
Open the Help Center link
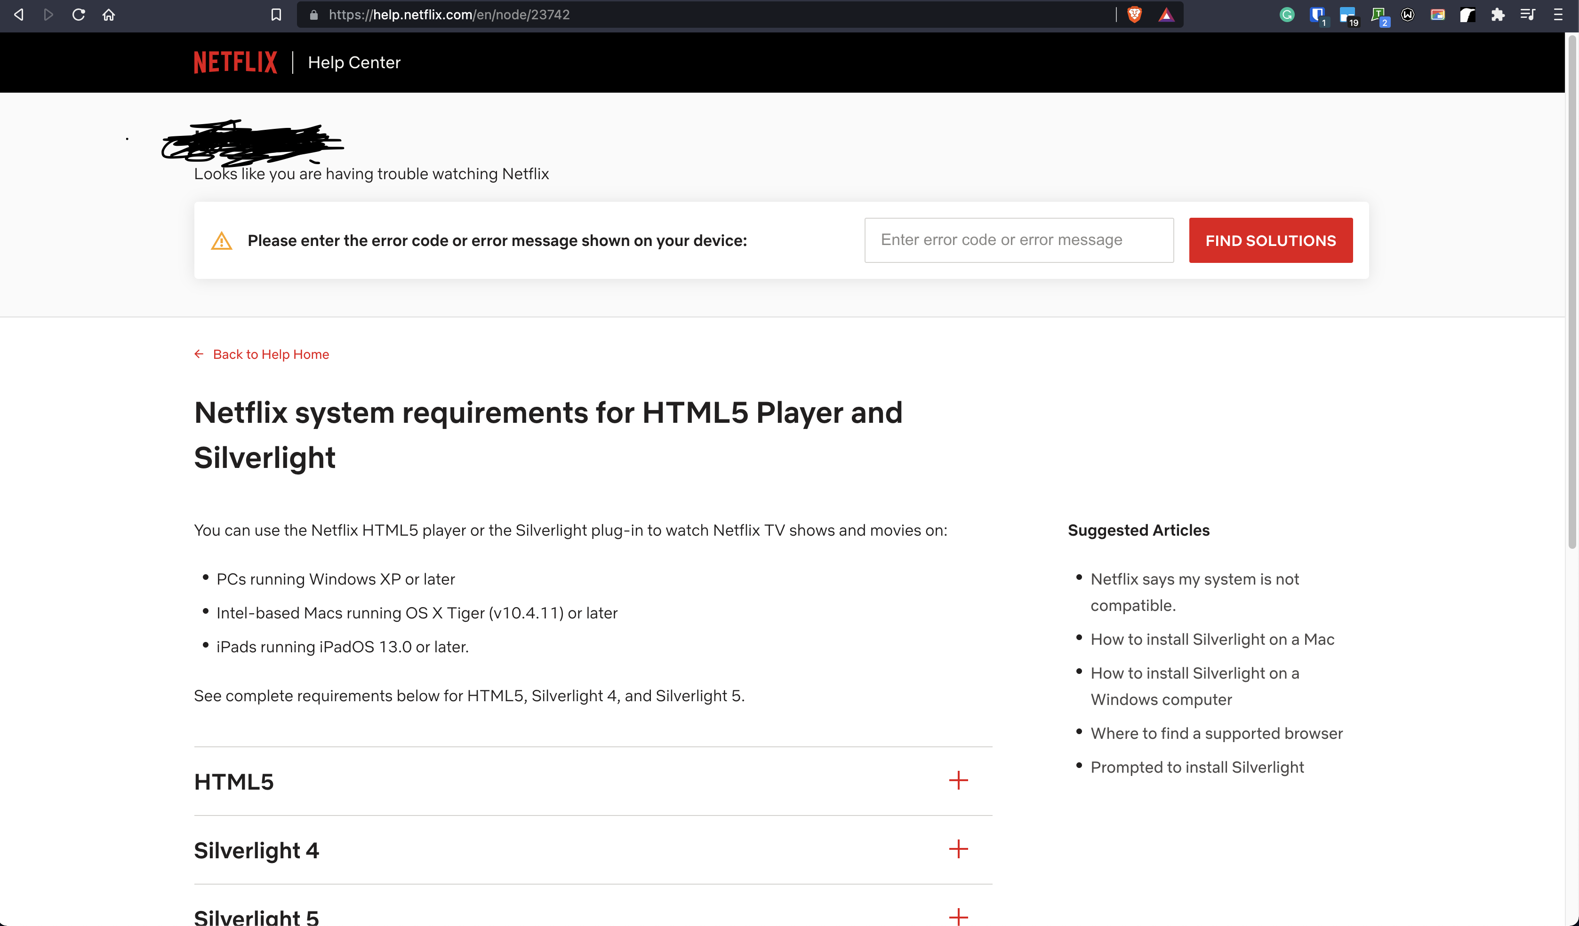[354, 63]
